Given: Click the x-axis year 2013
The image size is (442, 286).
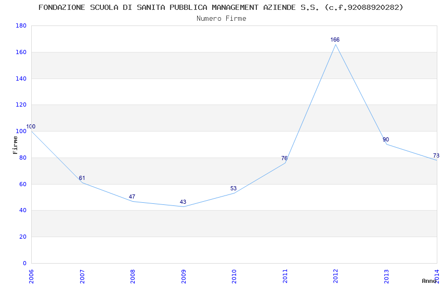Looking at the screenshot, I should tap(386, 277).
